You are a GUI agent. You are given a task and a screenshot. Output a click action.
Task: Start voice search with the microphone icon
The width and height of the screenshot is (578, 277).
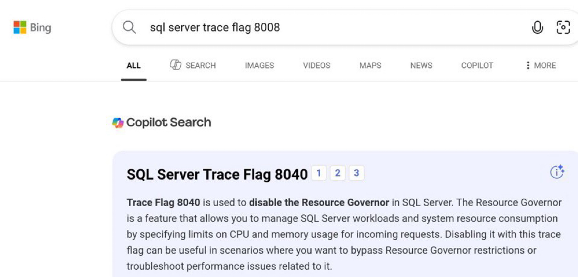point(537,27)
